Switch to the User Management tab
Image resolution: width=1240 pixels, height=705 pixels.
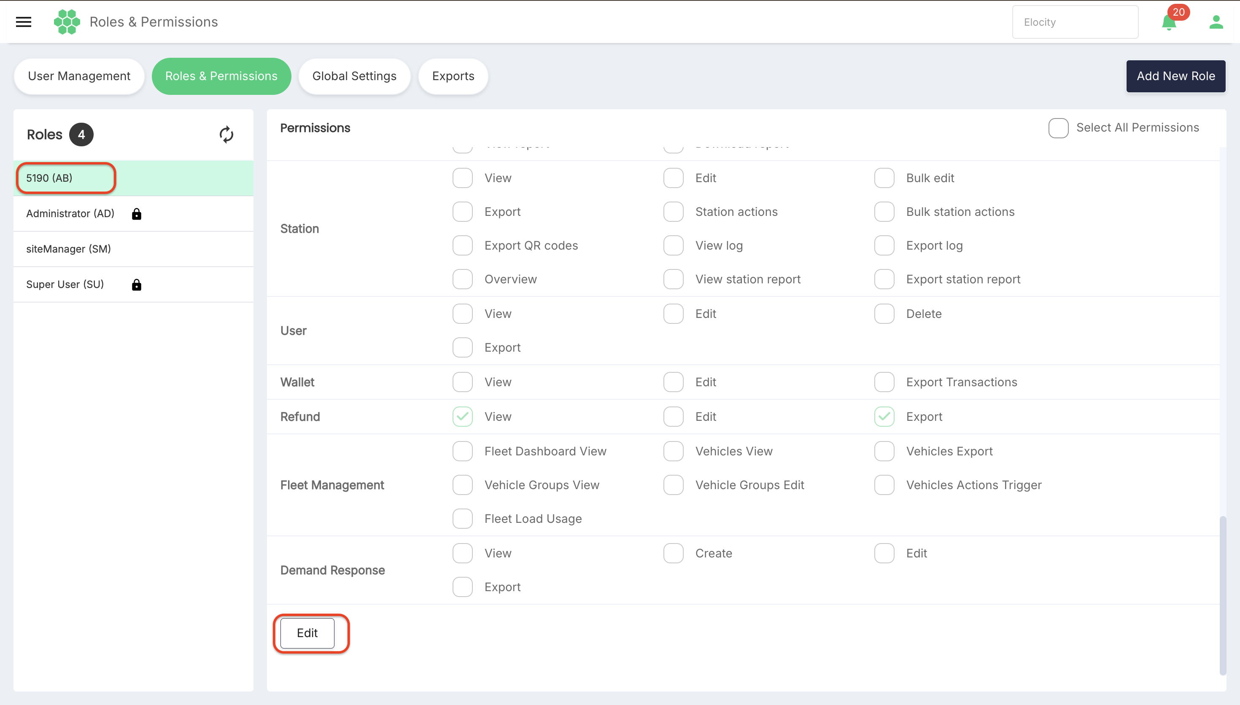pos(79,76)
